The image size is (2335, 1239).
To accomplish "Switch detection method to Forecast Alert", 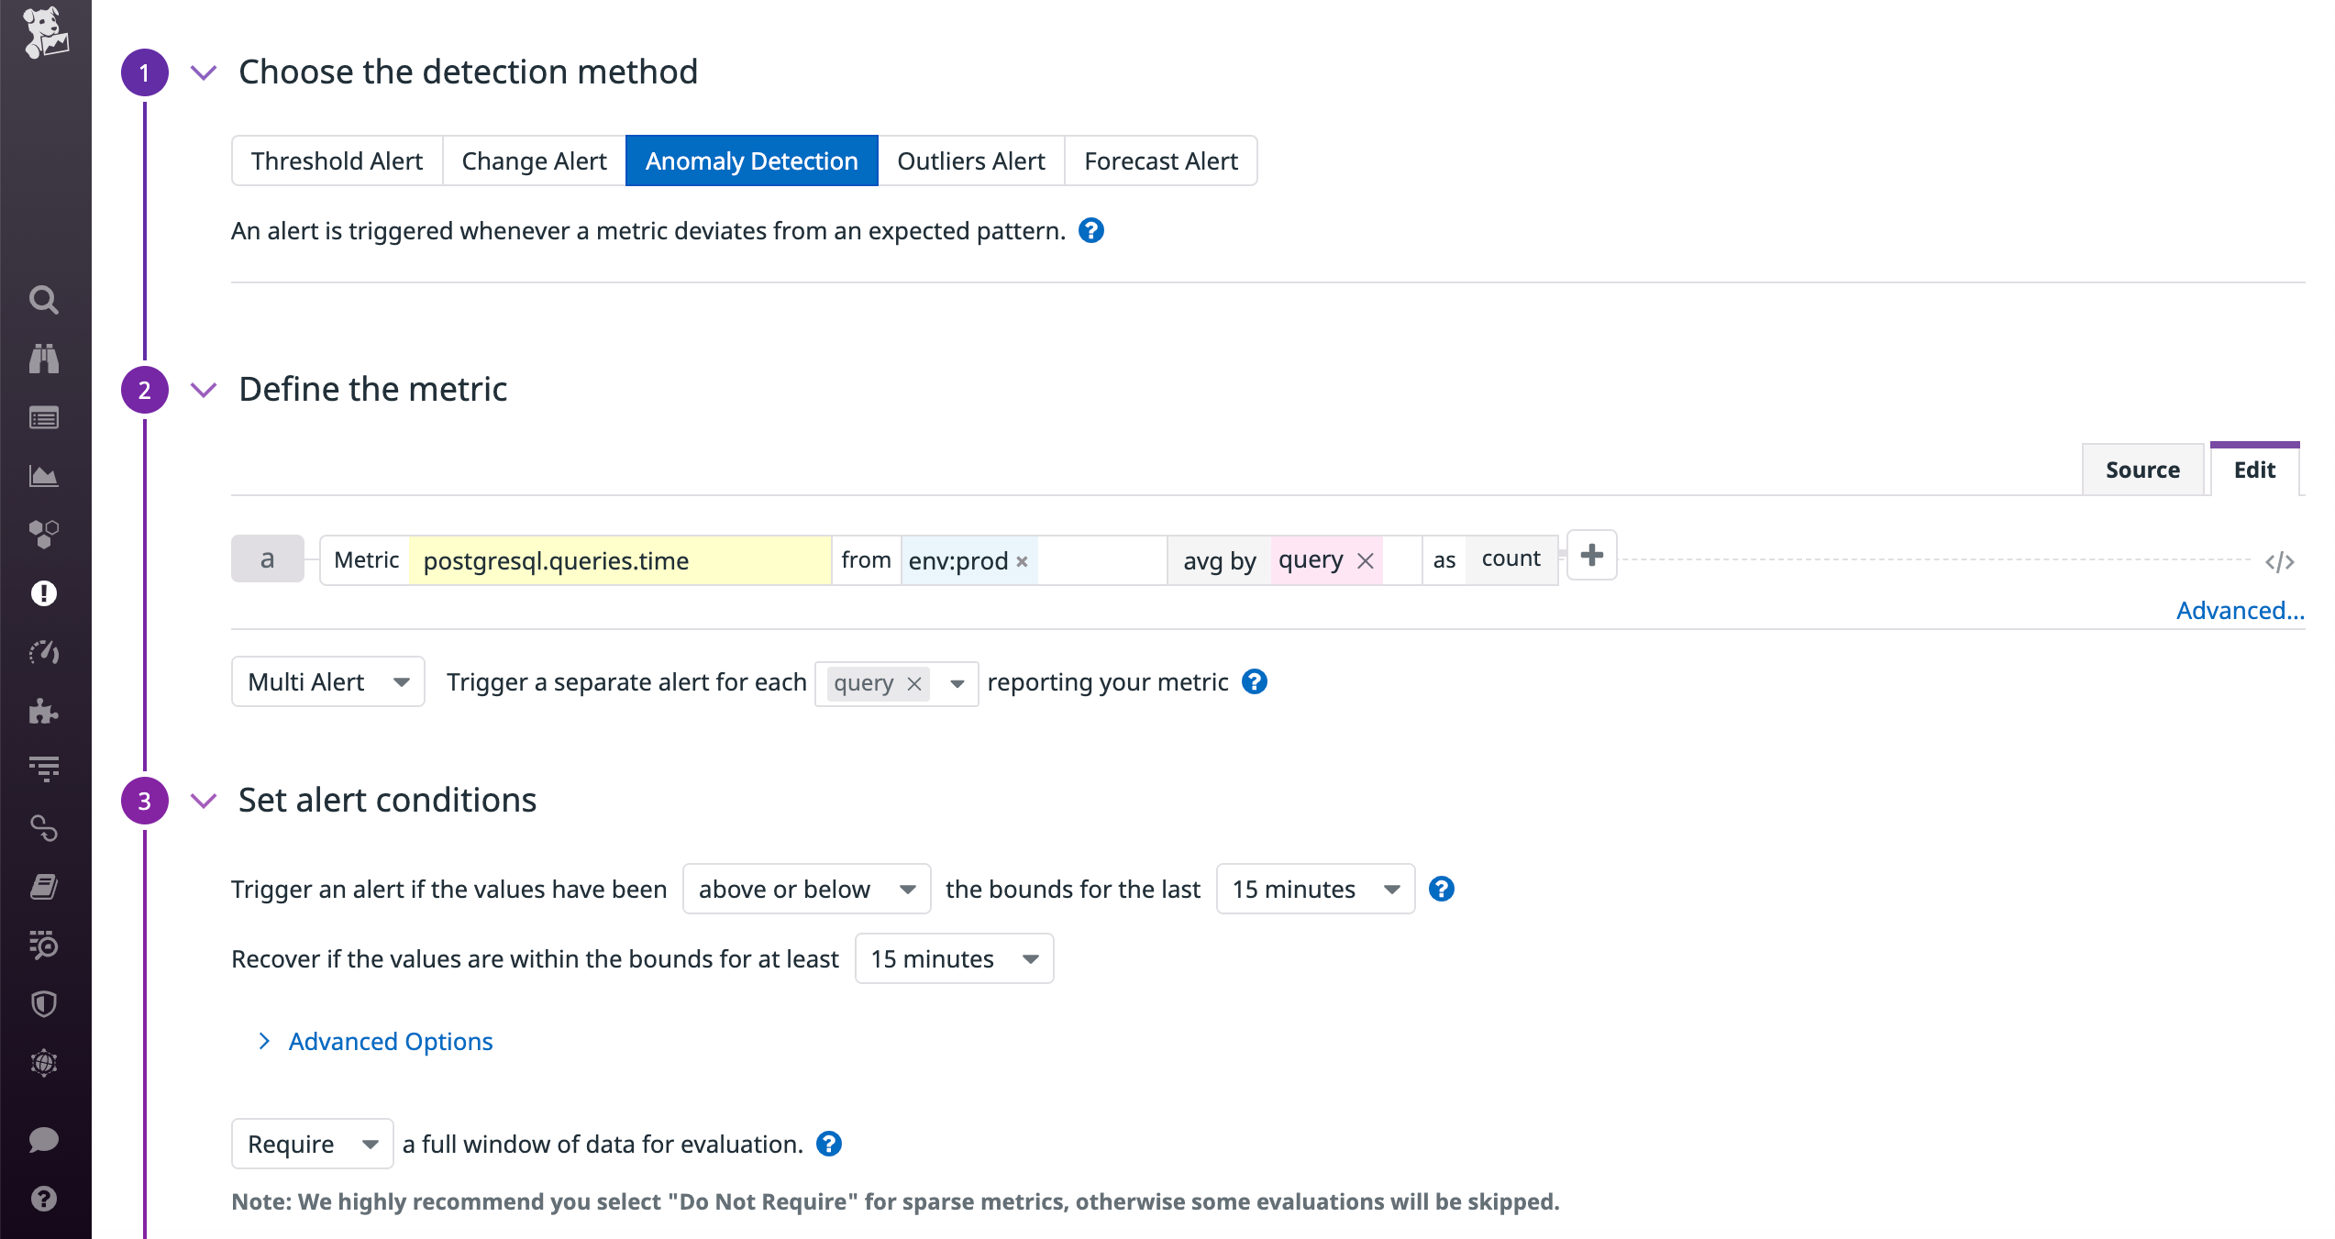I will click(x=1160, y=160).
